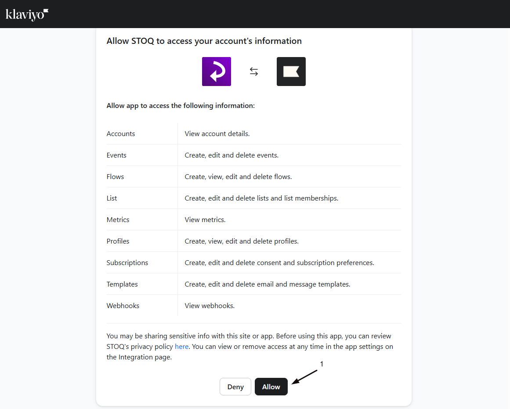Open STOQ's privacy policy 'here' link
510x409 pixels.
click(181, 347)
